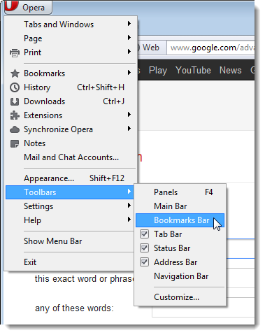Open the Appearance... dialog
This screenshot has width=265, height=335.
71,178
